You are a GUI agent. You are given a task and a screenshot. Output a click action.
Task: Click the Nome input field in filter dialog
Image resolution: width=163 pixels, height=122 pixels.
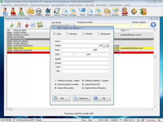(86, 41)
